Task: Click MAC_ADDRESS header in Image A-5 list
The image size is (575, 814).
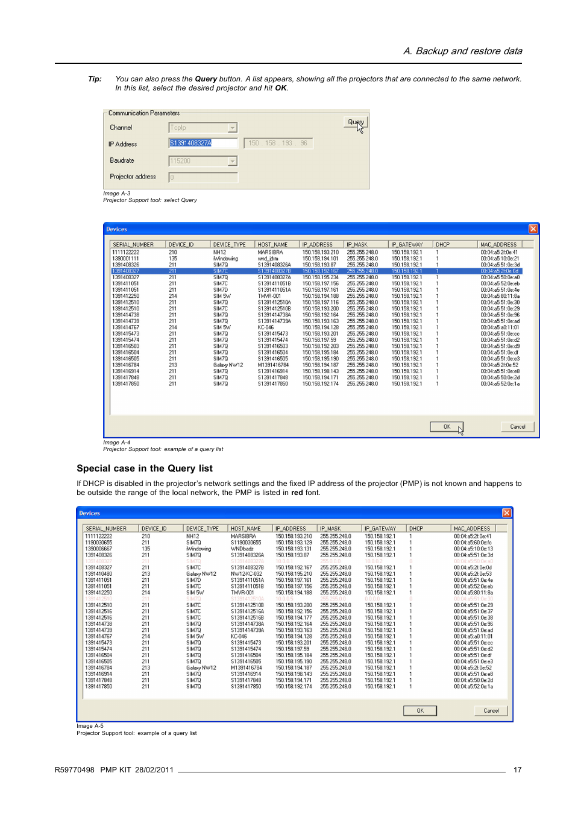Action: point(473,529)
